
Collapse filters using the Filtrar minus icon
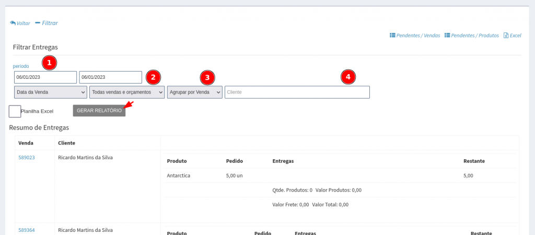click(38, 23)
